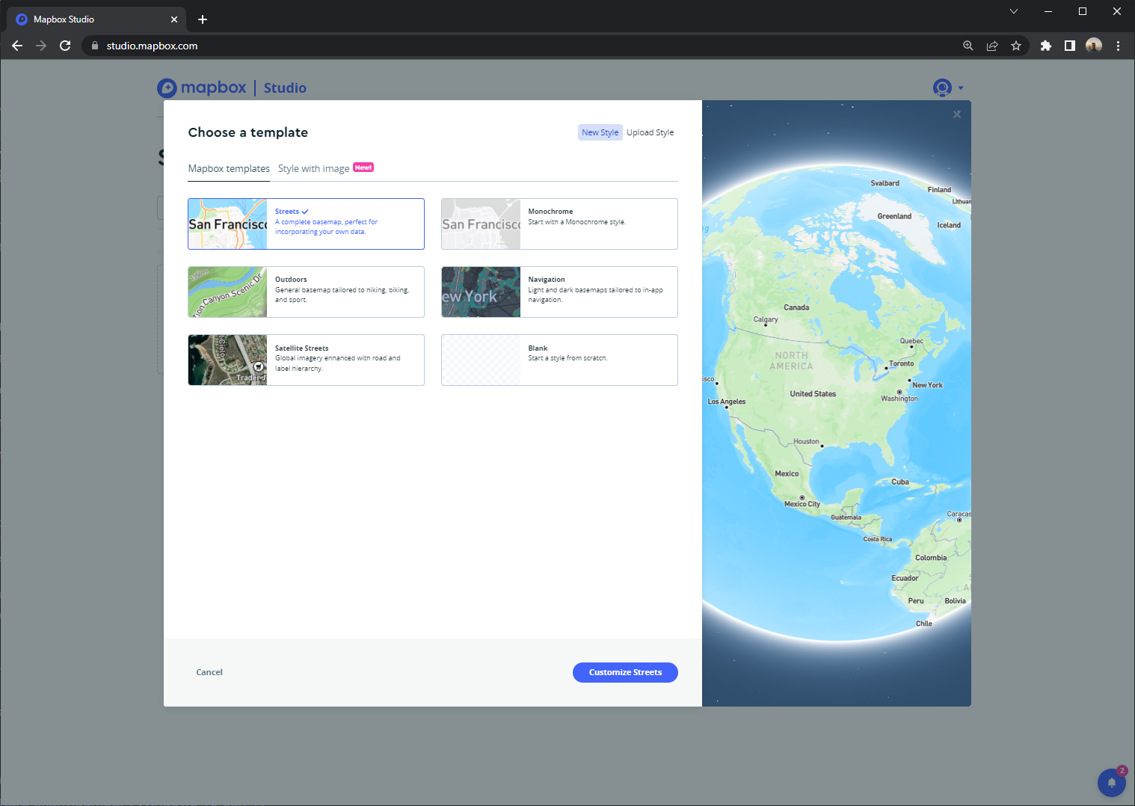Viewport: 1135px width, 806px height.
Task: Click the Toronto label on the globe
Action: click(901, 363)
